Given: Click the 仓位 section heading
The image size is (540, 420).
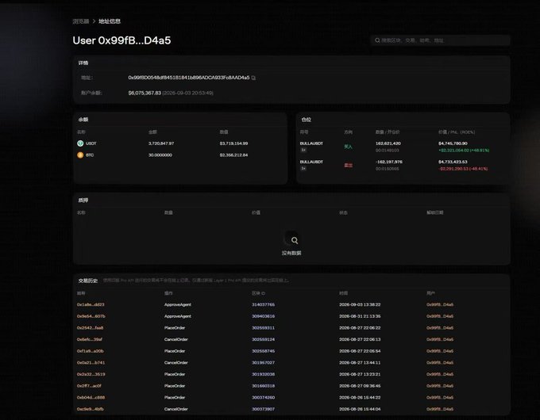Looking at the screenshot, I should point(307,120).
